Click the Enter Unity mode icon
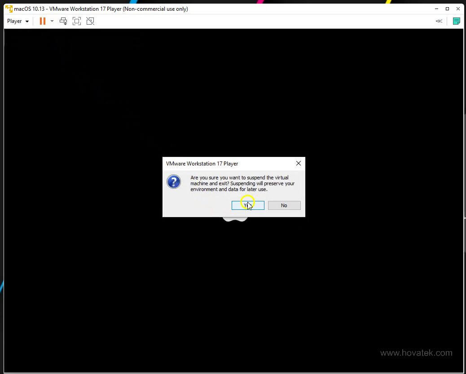Viewport: 466px width, 374px height. pos(90,21)
